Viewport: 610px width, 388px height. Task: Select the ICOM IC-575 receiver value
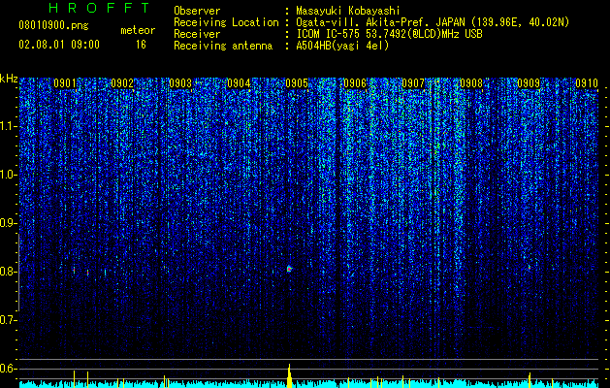(389, 34)
